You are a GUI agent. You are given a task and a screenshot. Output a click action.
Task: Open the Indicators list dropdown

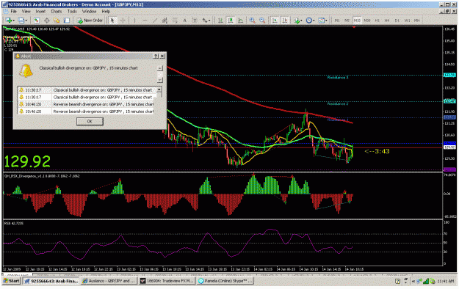coord(297,21)
